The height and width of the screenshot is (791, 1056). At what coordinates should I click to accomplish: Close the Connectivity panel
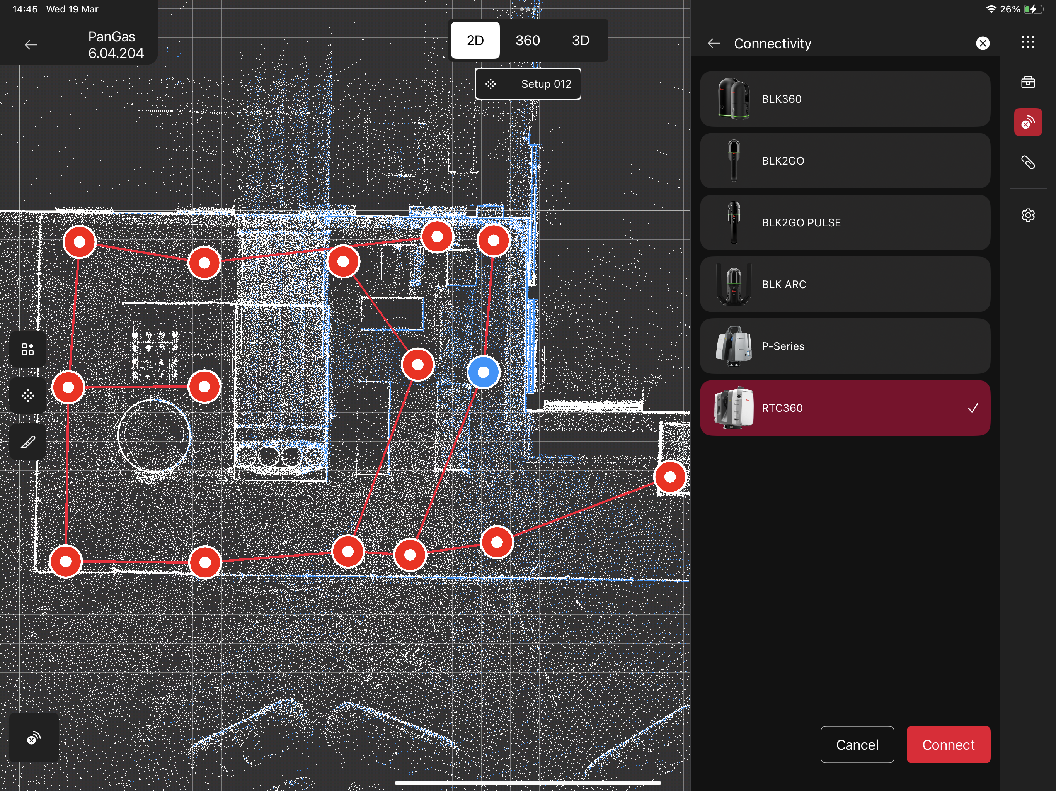tap(982, 43)
